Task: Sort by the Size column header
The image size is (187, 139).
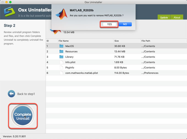Action: [127, 41]
